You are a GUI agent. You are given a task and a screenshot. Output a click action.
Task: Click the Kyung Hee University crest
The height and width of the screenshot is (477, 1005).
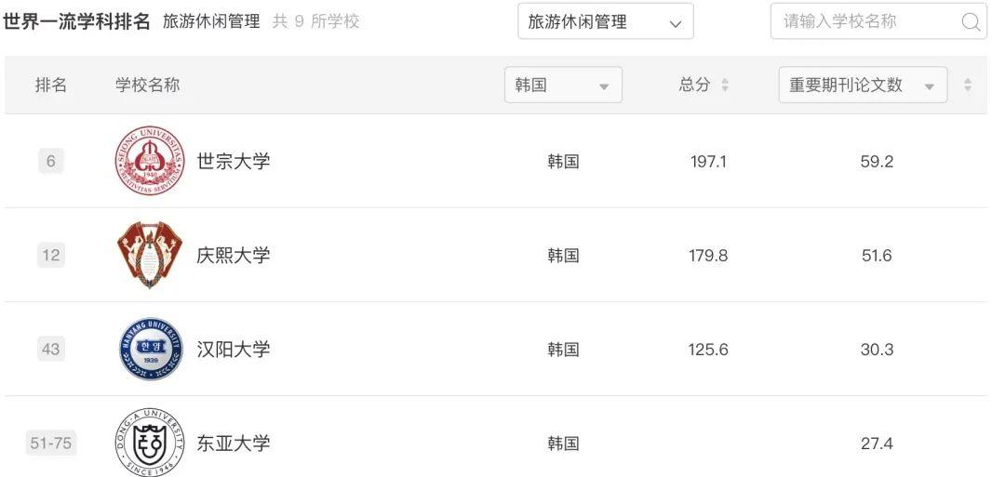pos(149,255)
